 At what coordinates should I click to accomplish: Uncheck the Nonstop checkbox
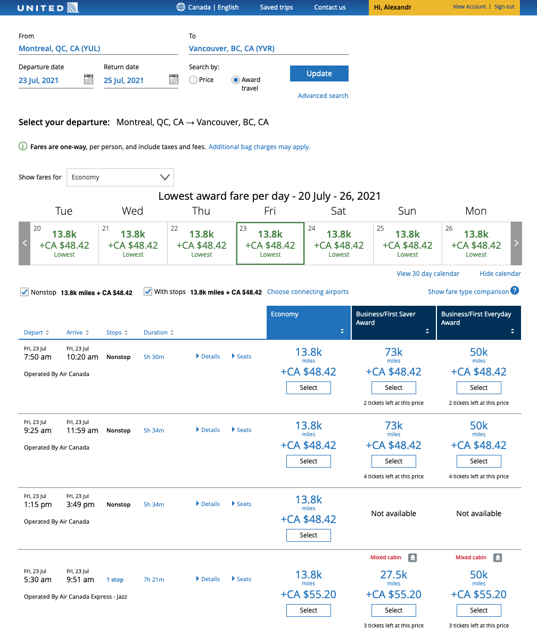coord(24,292)
